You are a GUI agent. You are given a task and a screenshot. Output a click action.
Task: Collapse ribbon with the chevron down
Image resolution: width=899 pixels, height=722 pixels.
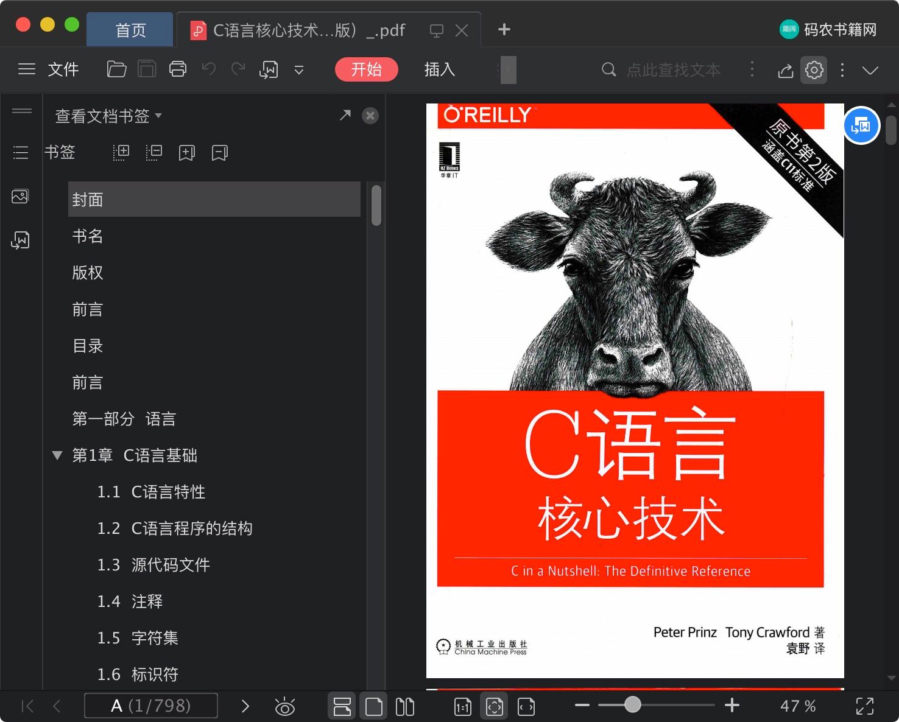click(870, 71)
